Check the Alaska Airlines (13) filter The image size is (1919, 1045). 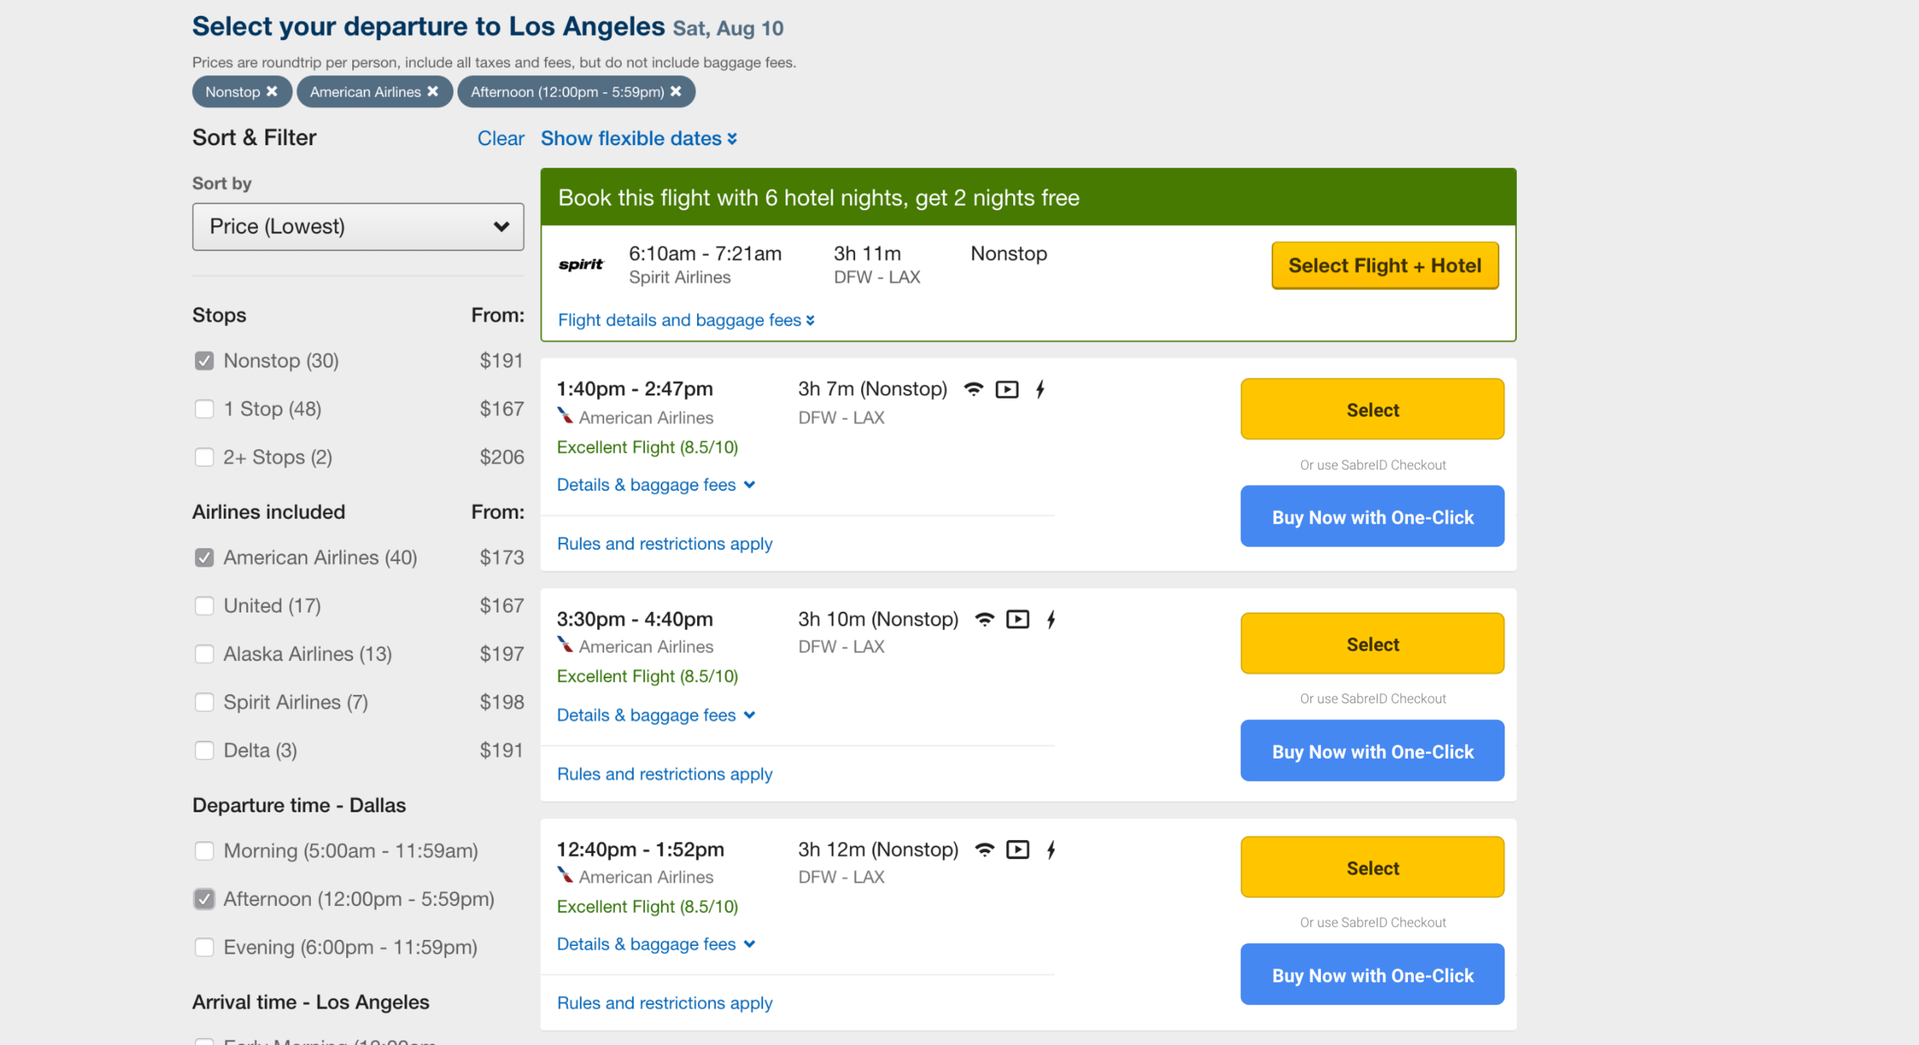pos(204,654)
